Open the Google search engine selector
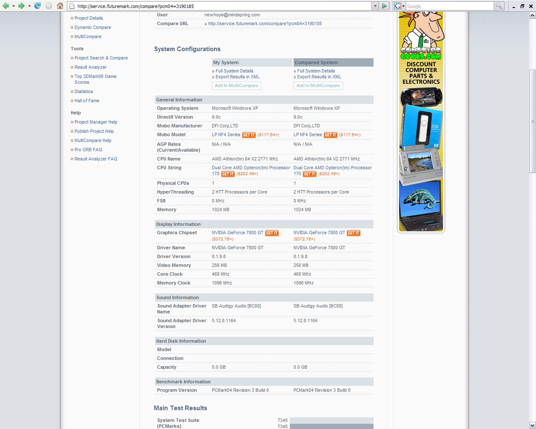Image resolution: width=536 pixels, height=429 pixels. [x=399, y=6]
